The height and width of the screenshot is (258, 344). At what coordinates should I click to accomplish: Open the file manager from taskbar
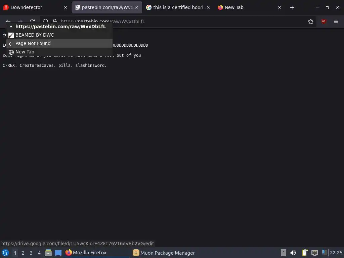[x=48, y=253]
